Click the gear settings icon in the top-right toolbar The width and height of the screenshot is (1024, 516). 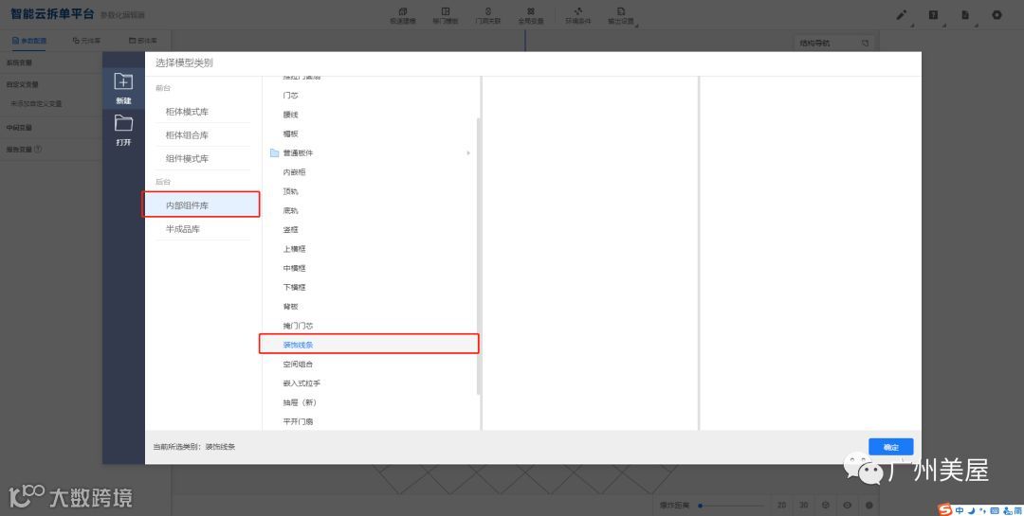coord(997,15)
